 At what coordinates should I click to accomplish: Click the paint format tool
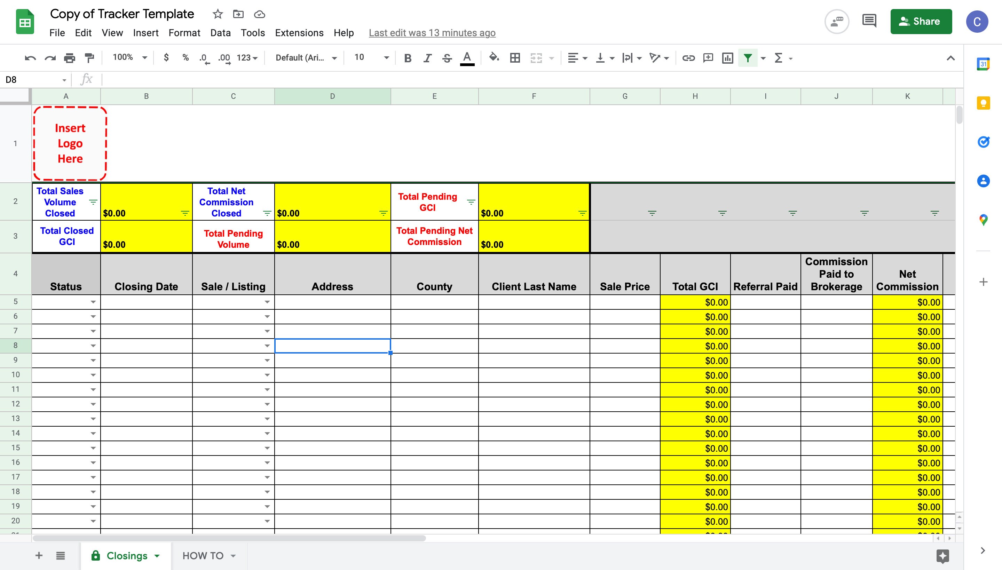(89, 57)
